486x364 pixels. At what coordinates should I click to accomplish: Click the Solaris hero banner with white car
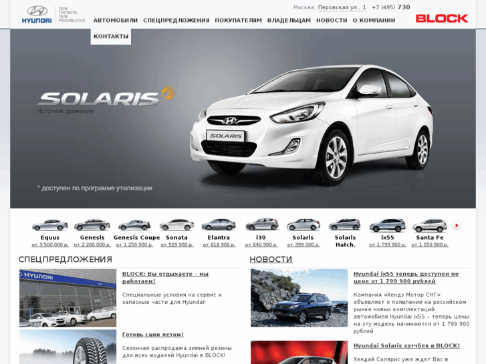pos(243,118)
